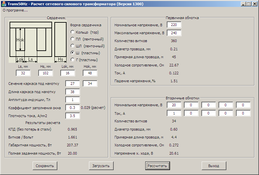Maximize the Trans50Hz window

248,4
